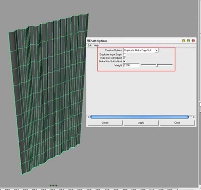The width and height of the screenshot is (201, 190).
Task: Open the Help menu in Soft Options
Action: click(x=96, y=45)
